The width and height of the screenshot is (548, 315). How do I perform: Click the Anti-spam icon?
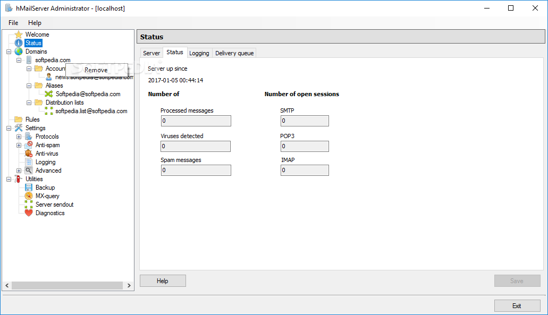pyautogui.click(x=29, y=145)
